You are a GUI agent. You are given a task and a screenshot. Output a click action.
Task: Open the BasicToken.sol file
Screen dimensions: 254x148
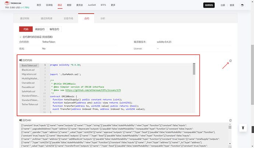(29, 66)
